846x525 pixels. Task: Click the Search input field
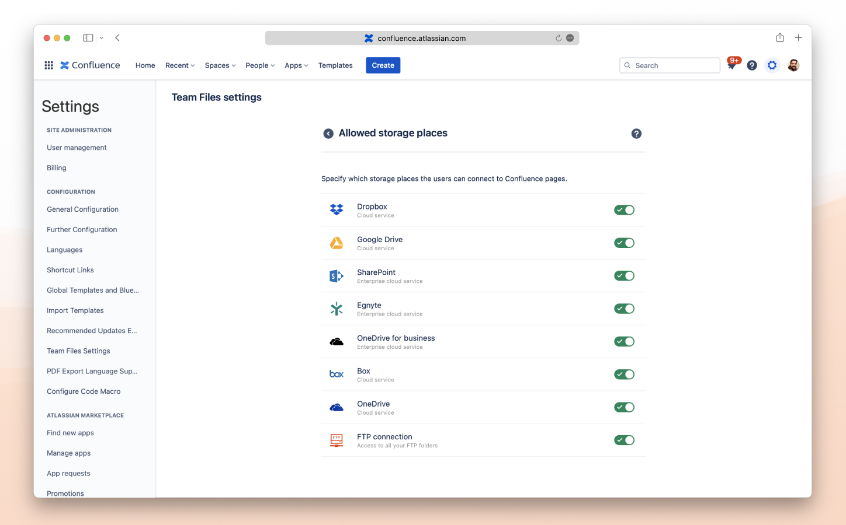pyautogui.click(x=670, y=65)
